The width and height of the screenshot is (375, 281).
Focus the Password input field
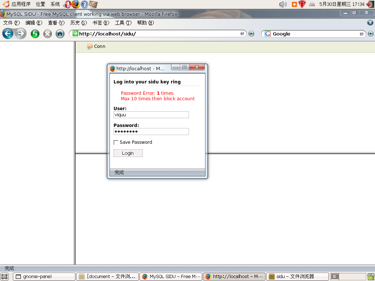(x=151, y=132)
